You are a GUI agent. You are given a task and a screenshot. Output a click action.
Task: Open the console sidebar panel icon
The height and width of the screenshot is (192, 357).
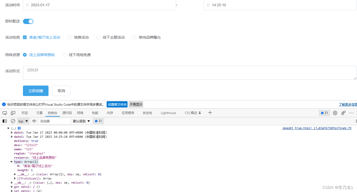click(4, 121)
